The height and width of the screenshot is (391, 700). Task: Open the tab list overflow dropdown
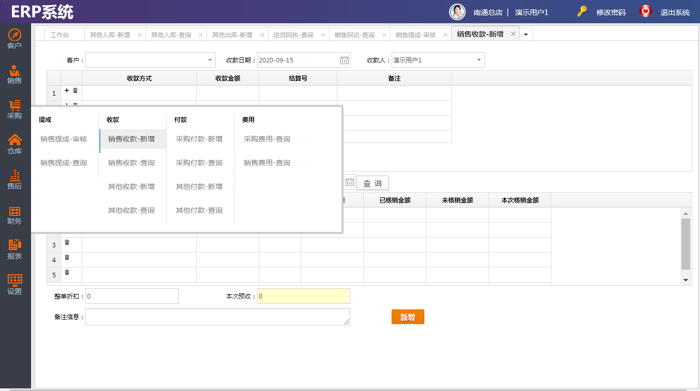(x=526, y=35)
